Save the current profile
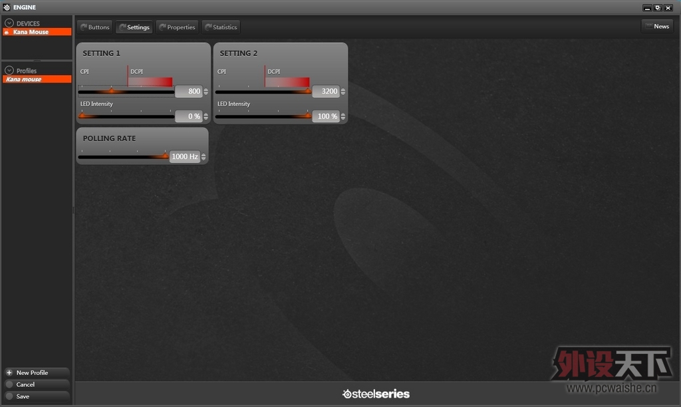The width and height of the screenshot is (681, 407). click(37, 396)
